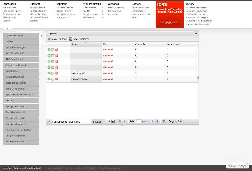Go to the previous page
Screen dimensions: 252x171
click(x=124, y=121)
